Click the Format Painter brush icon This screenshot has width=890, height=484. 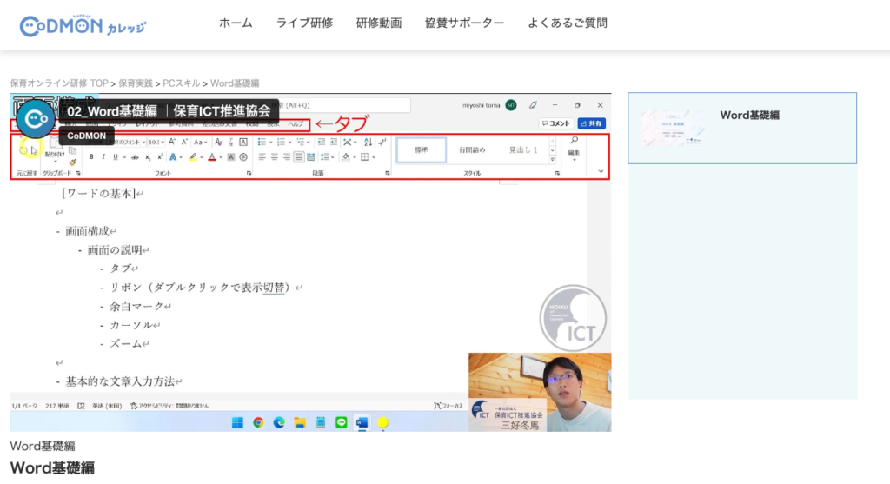73,162
